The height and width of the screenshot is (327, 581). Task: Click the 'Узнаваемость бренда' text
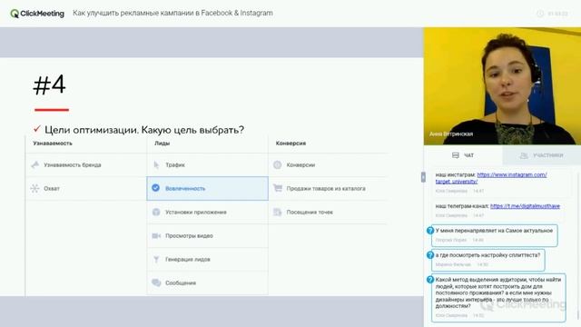click(x=73, y=165)
